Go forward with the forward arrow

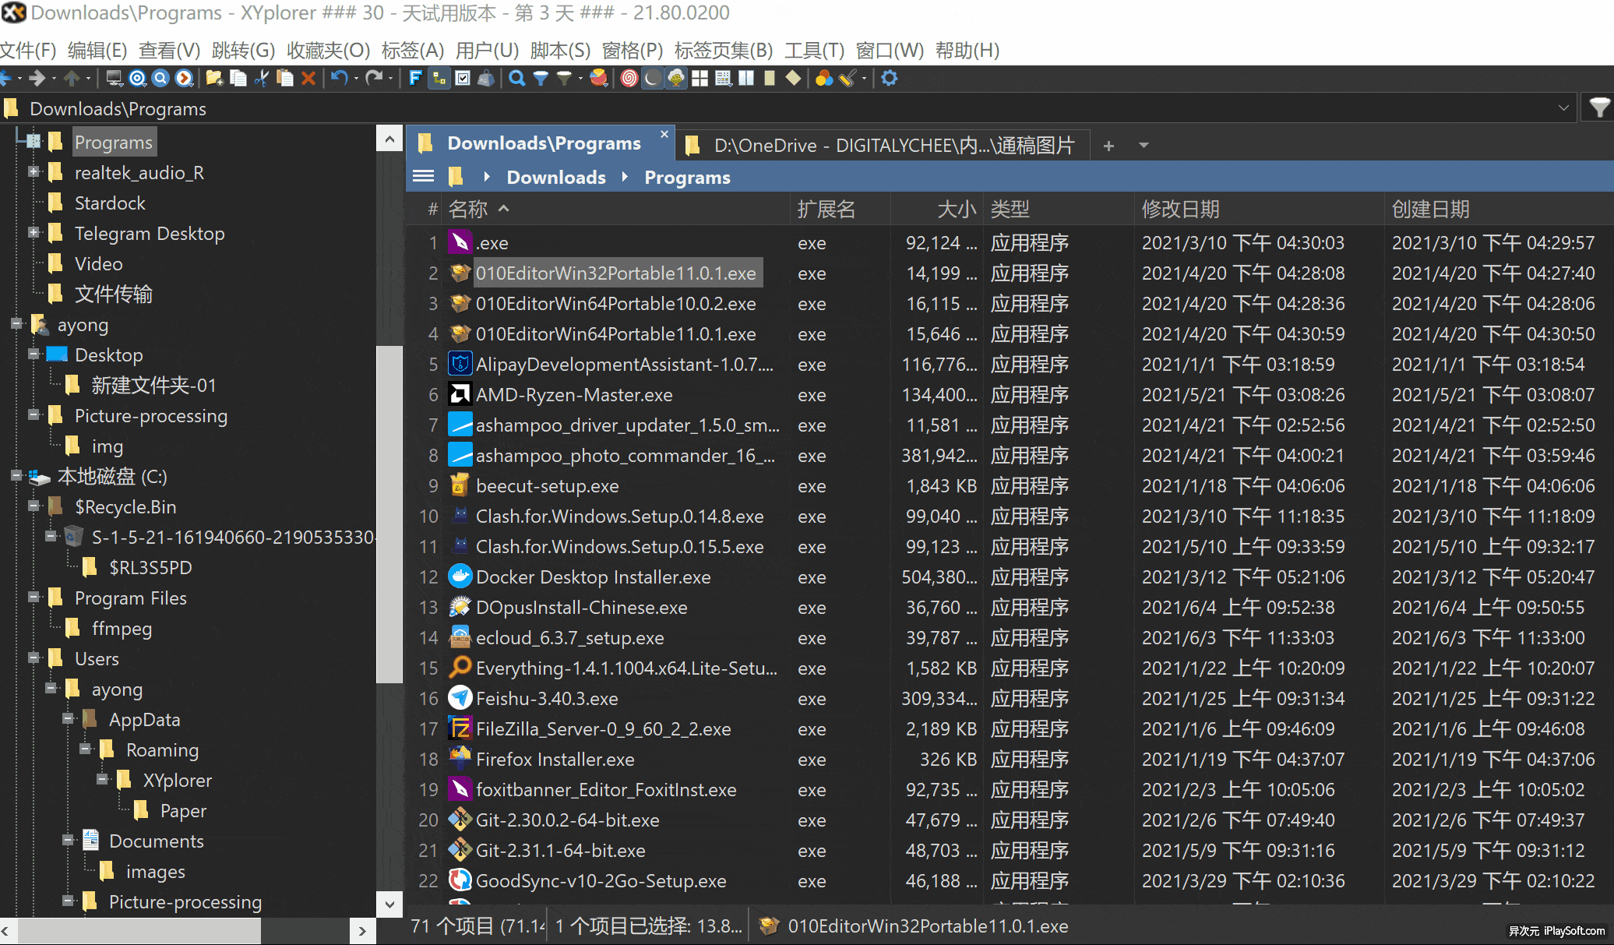[37, 78]
